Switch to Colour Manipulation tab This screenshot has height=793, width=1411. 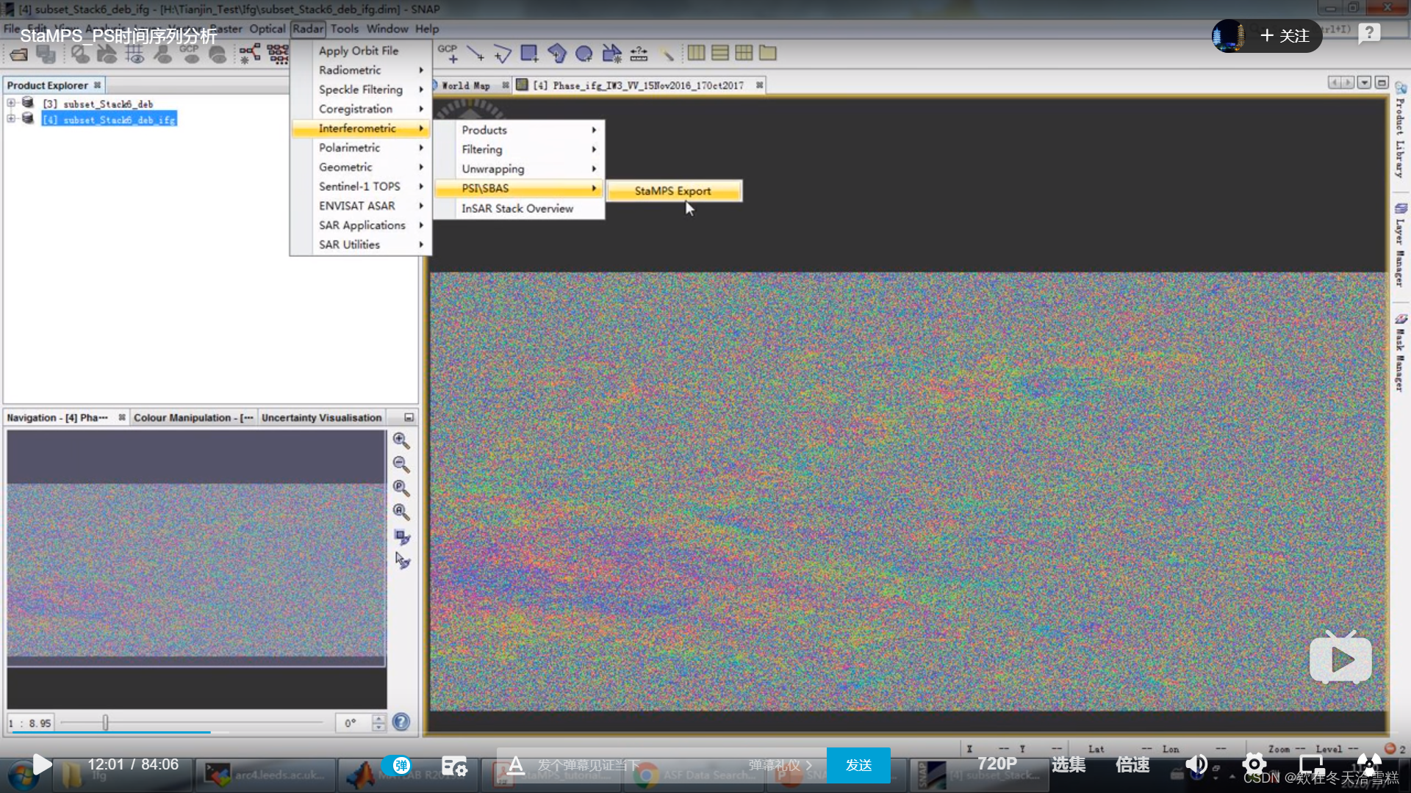[193, 418]
